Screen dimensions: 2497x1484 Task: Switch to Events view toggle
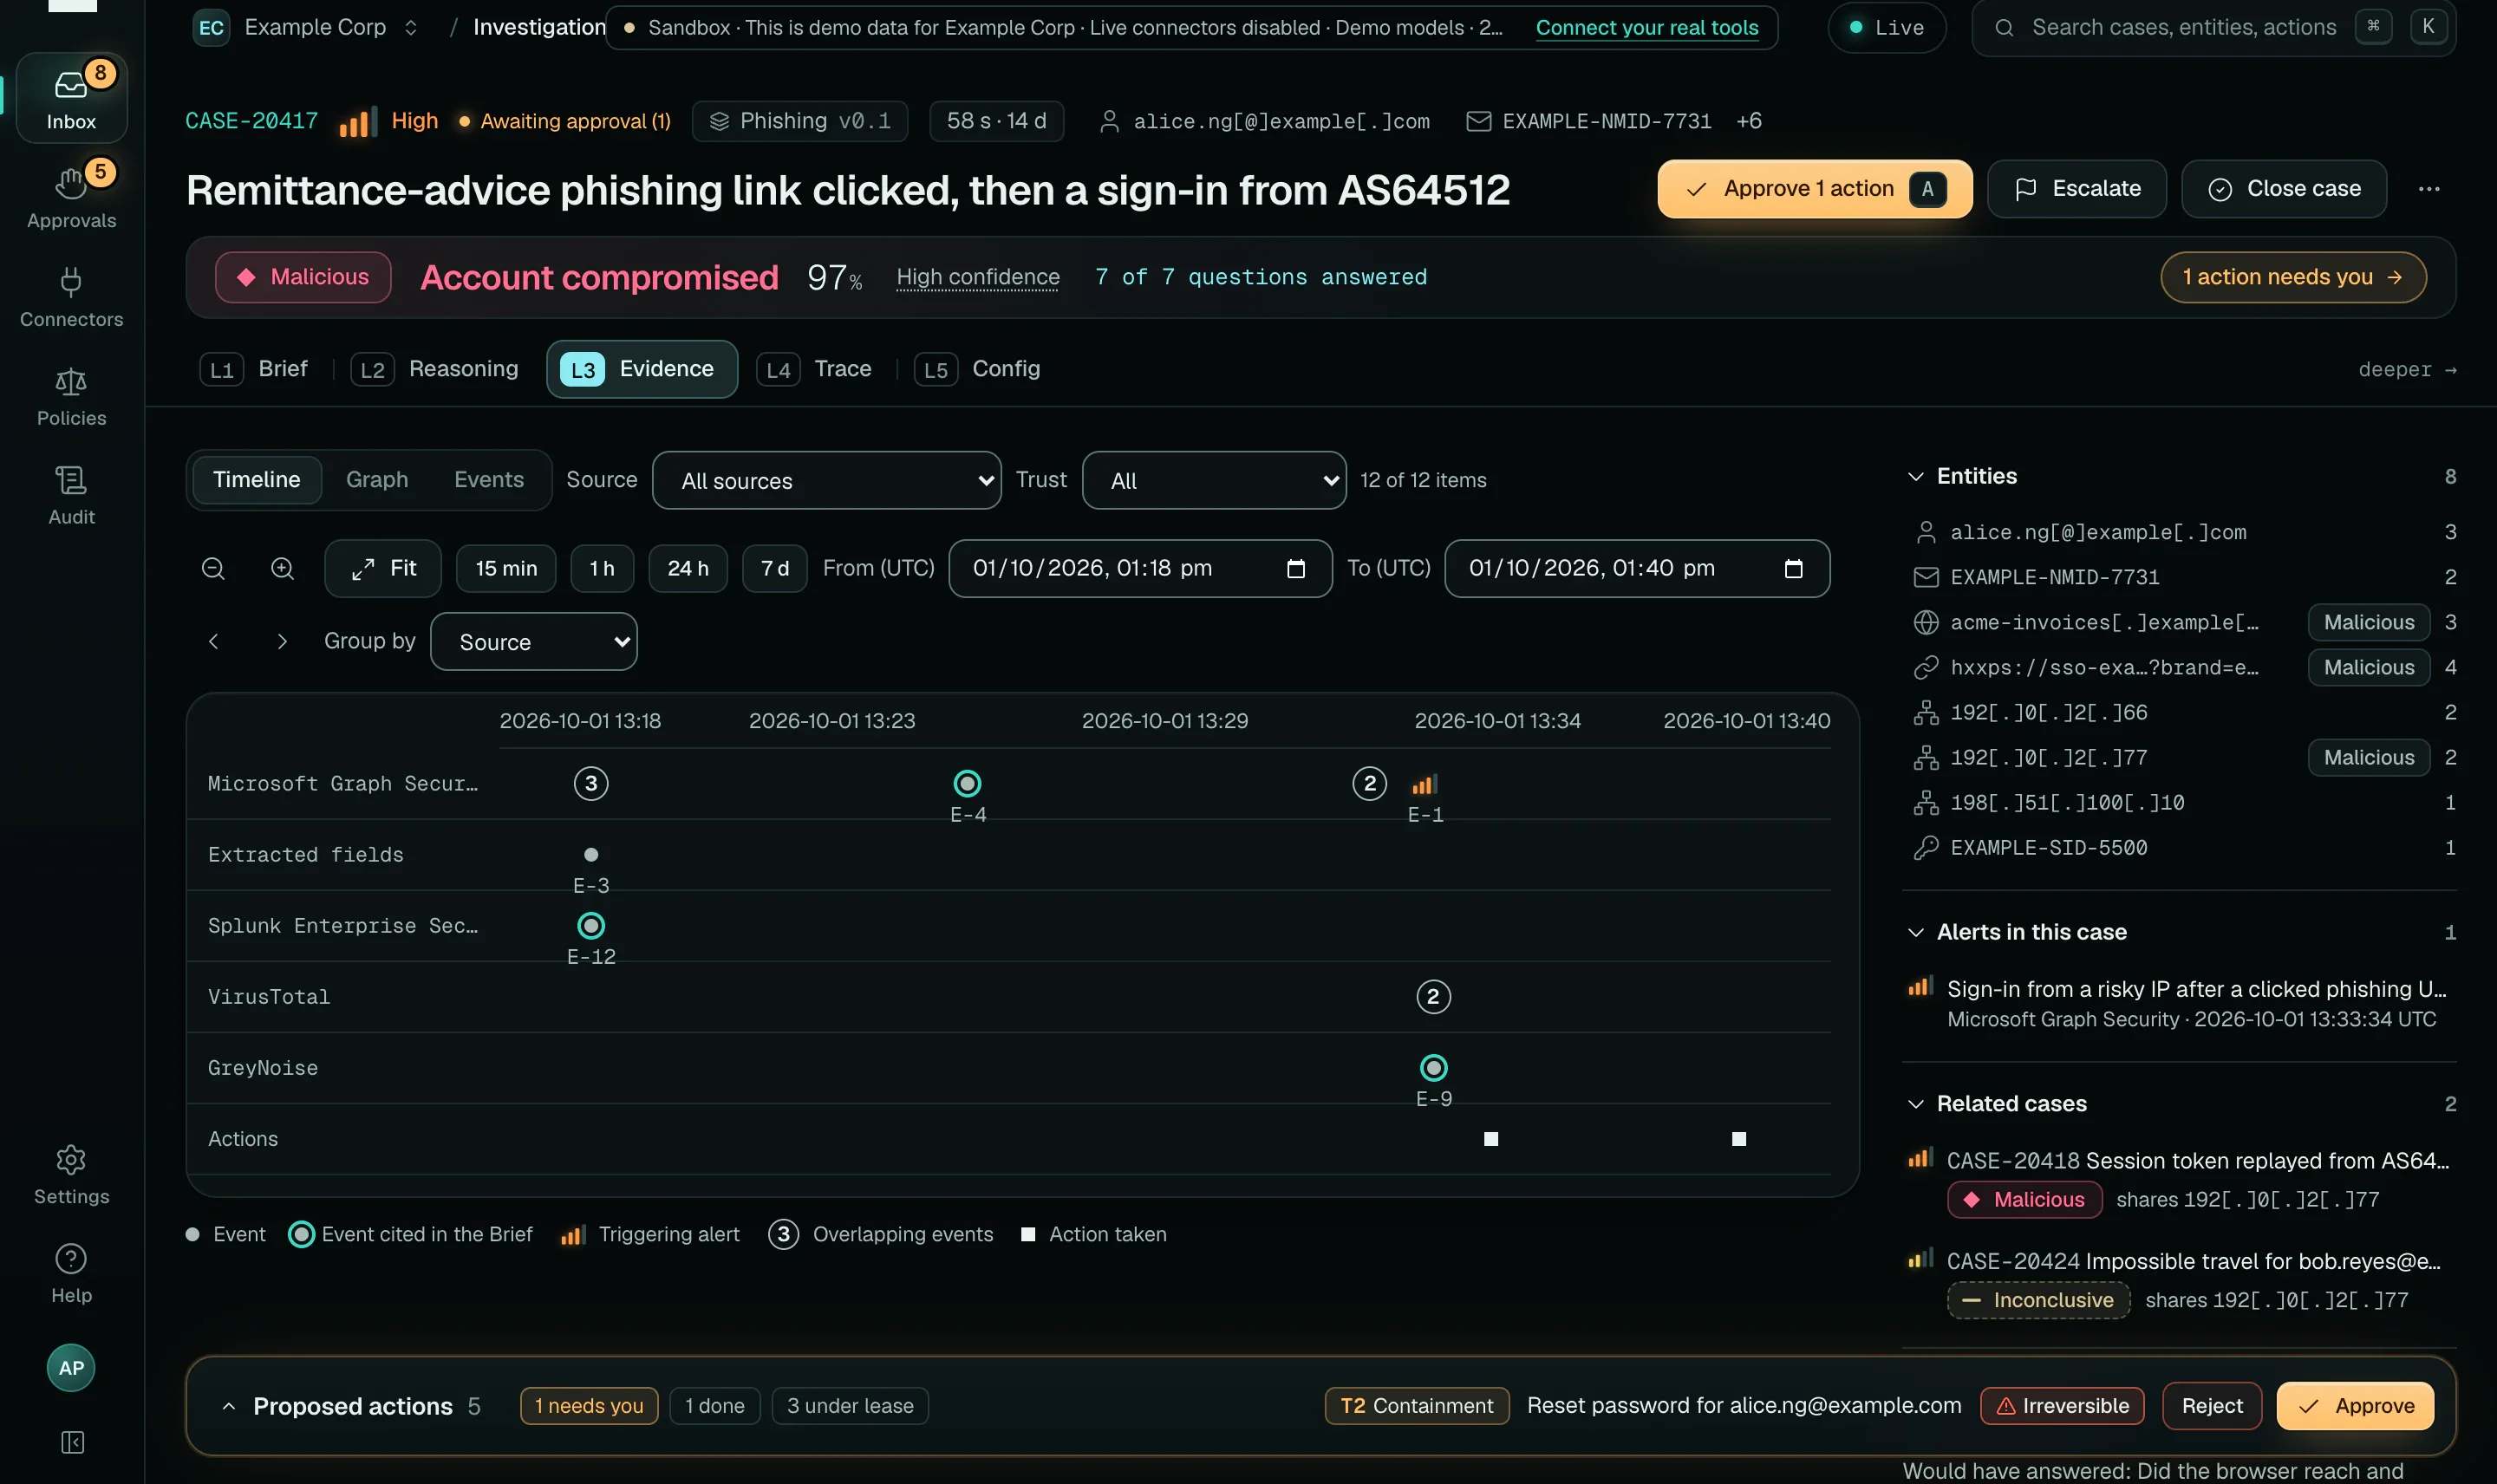tap(489, 480)
